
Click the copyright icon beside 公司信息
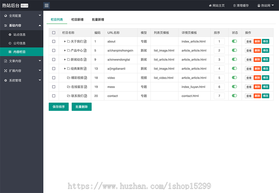coord(10,43)
